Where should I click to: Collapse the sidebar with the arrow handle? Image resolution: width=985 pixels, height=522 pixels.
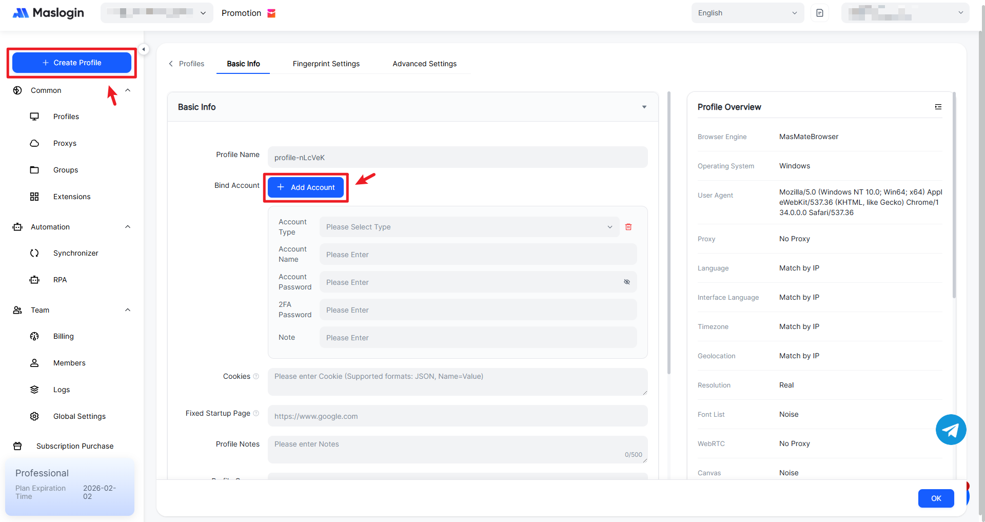[144, 49]
